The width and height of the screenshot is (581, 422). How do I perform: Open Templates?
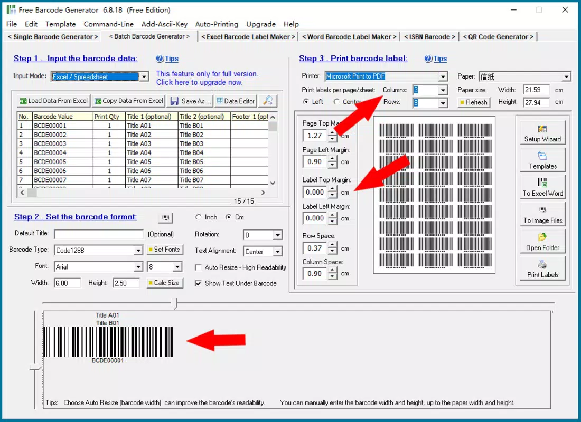coord(542,161)
